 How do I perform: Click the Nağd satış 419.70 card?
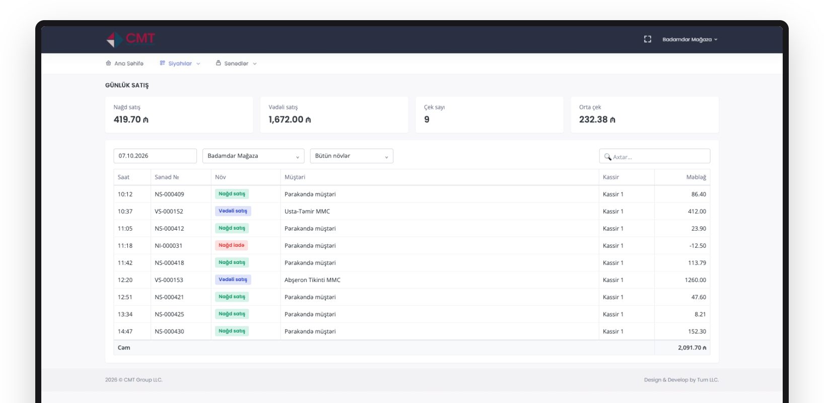[179, 115]
